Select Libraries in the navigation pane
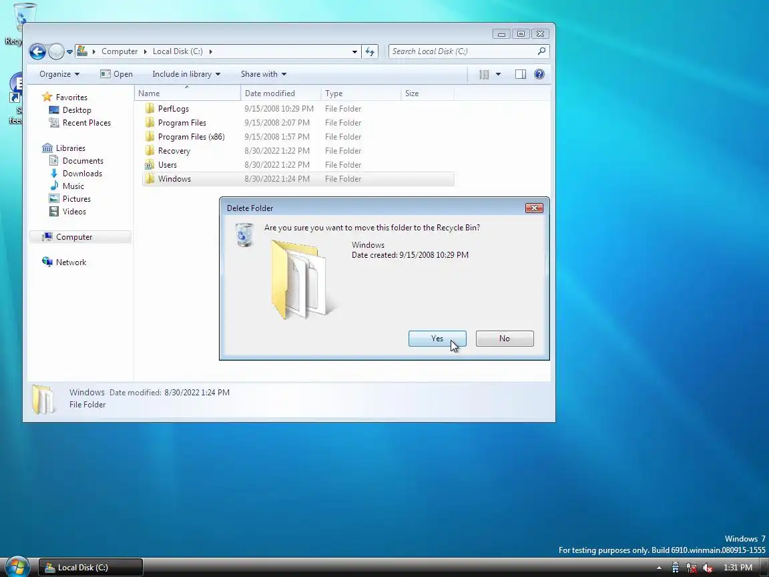This screenshot has height=577, width=769. click(x=70, y=148)
